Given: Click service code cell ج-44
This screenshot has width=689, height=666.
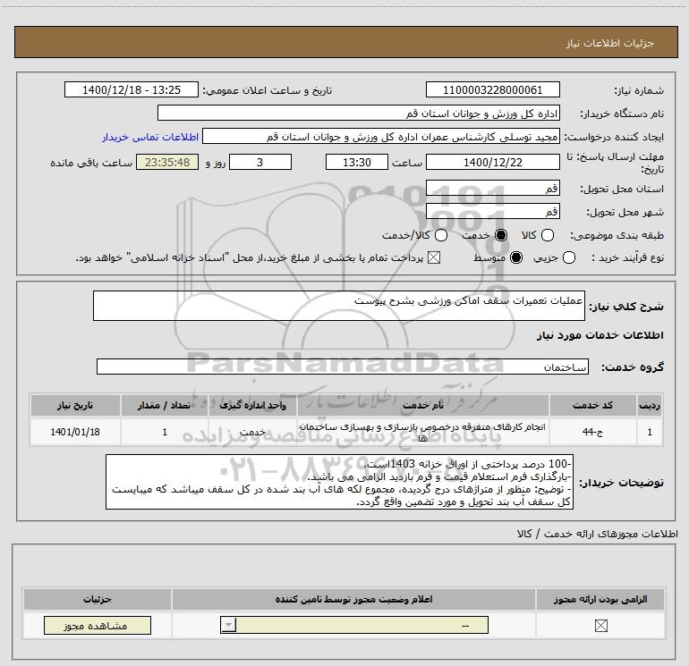Looking at the screenshot, I should 592,432.
